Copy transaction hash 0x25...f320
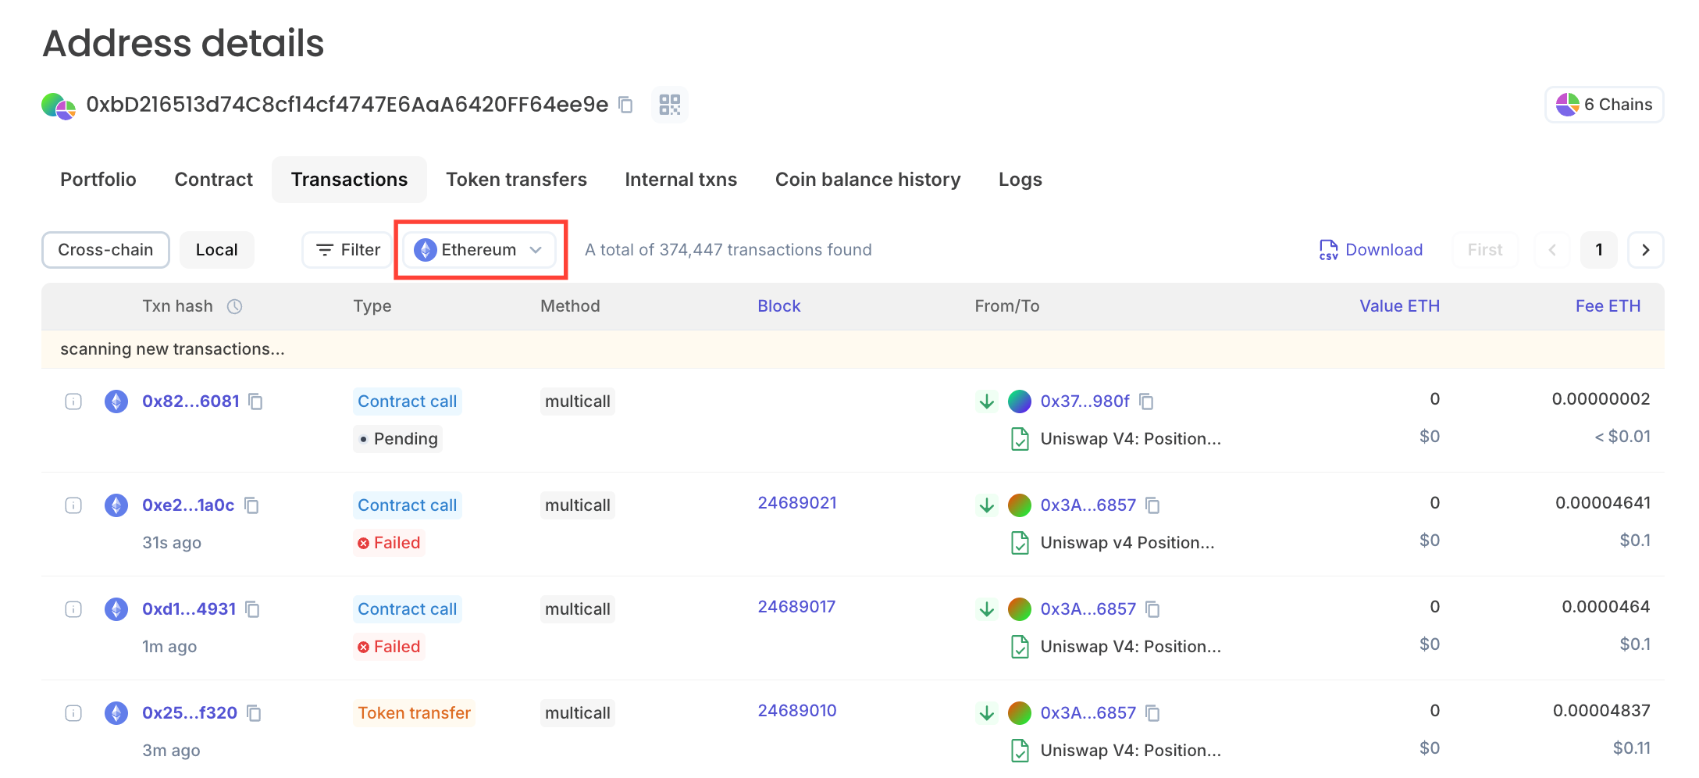Viewport: 1699px width, 778px height. 254,713
